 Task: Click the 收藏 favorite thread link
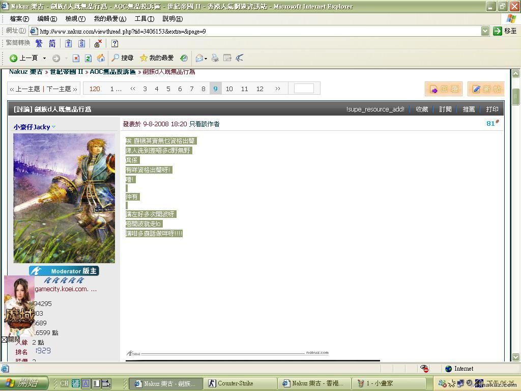tap(422, 109)
